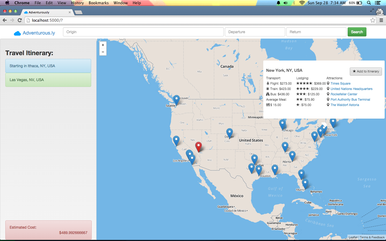Open a new tab
The height and width of the screenshot is (241, 386).
click(79, 12)
